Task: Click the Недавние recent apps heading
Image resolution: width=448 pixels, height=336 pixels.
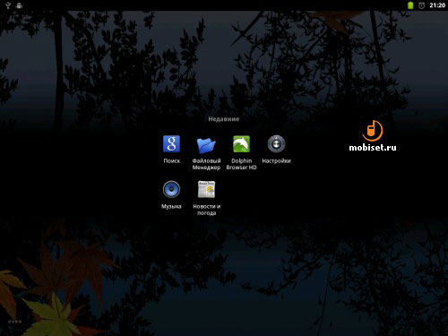Action: (x=224, y=119)
